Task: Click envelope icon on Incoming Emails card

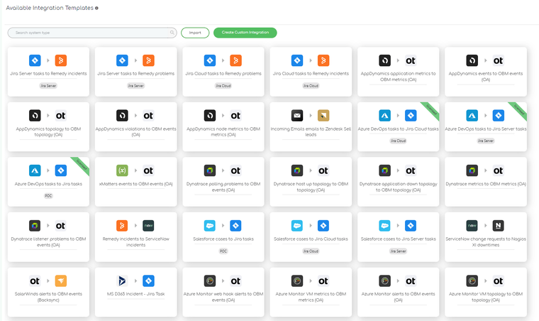Action: tap(297, 116)
